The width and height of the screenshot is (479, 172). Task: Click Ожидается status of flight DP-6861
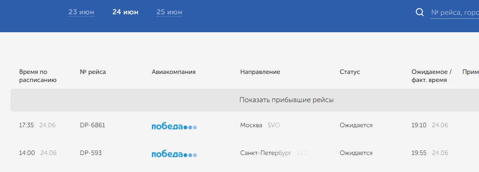tap(356, 125)
